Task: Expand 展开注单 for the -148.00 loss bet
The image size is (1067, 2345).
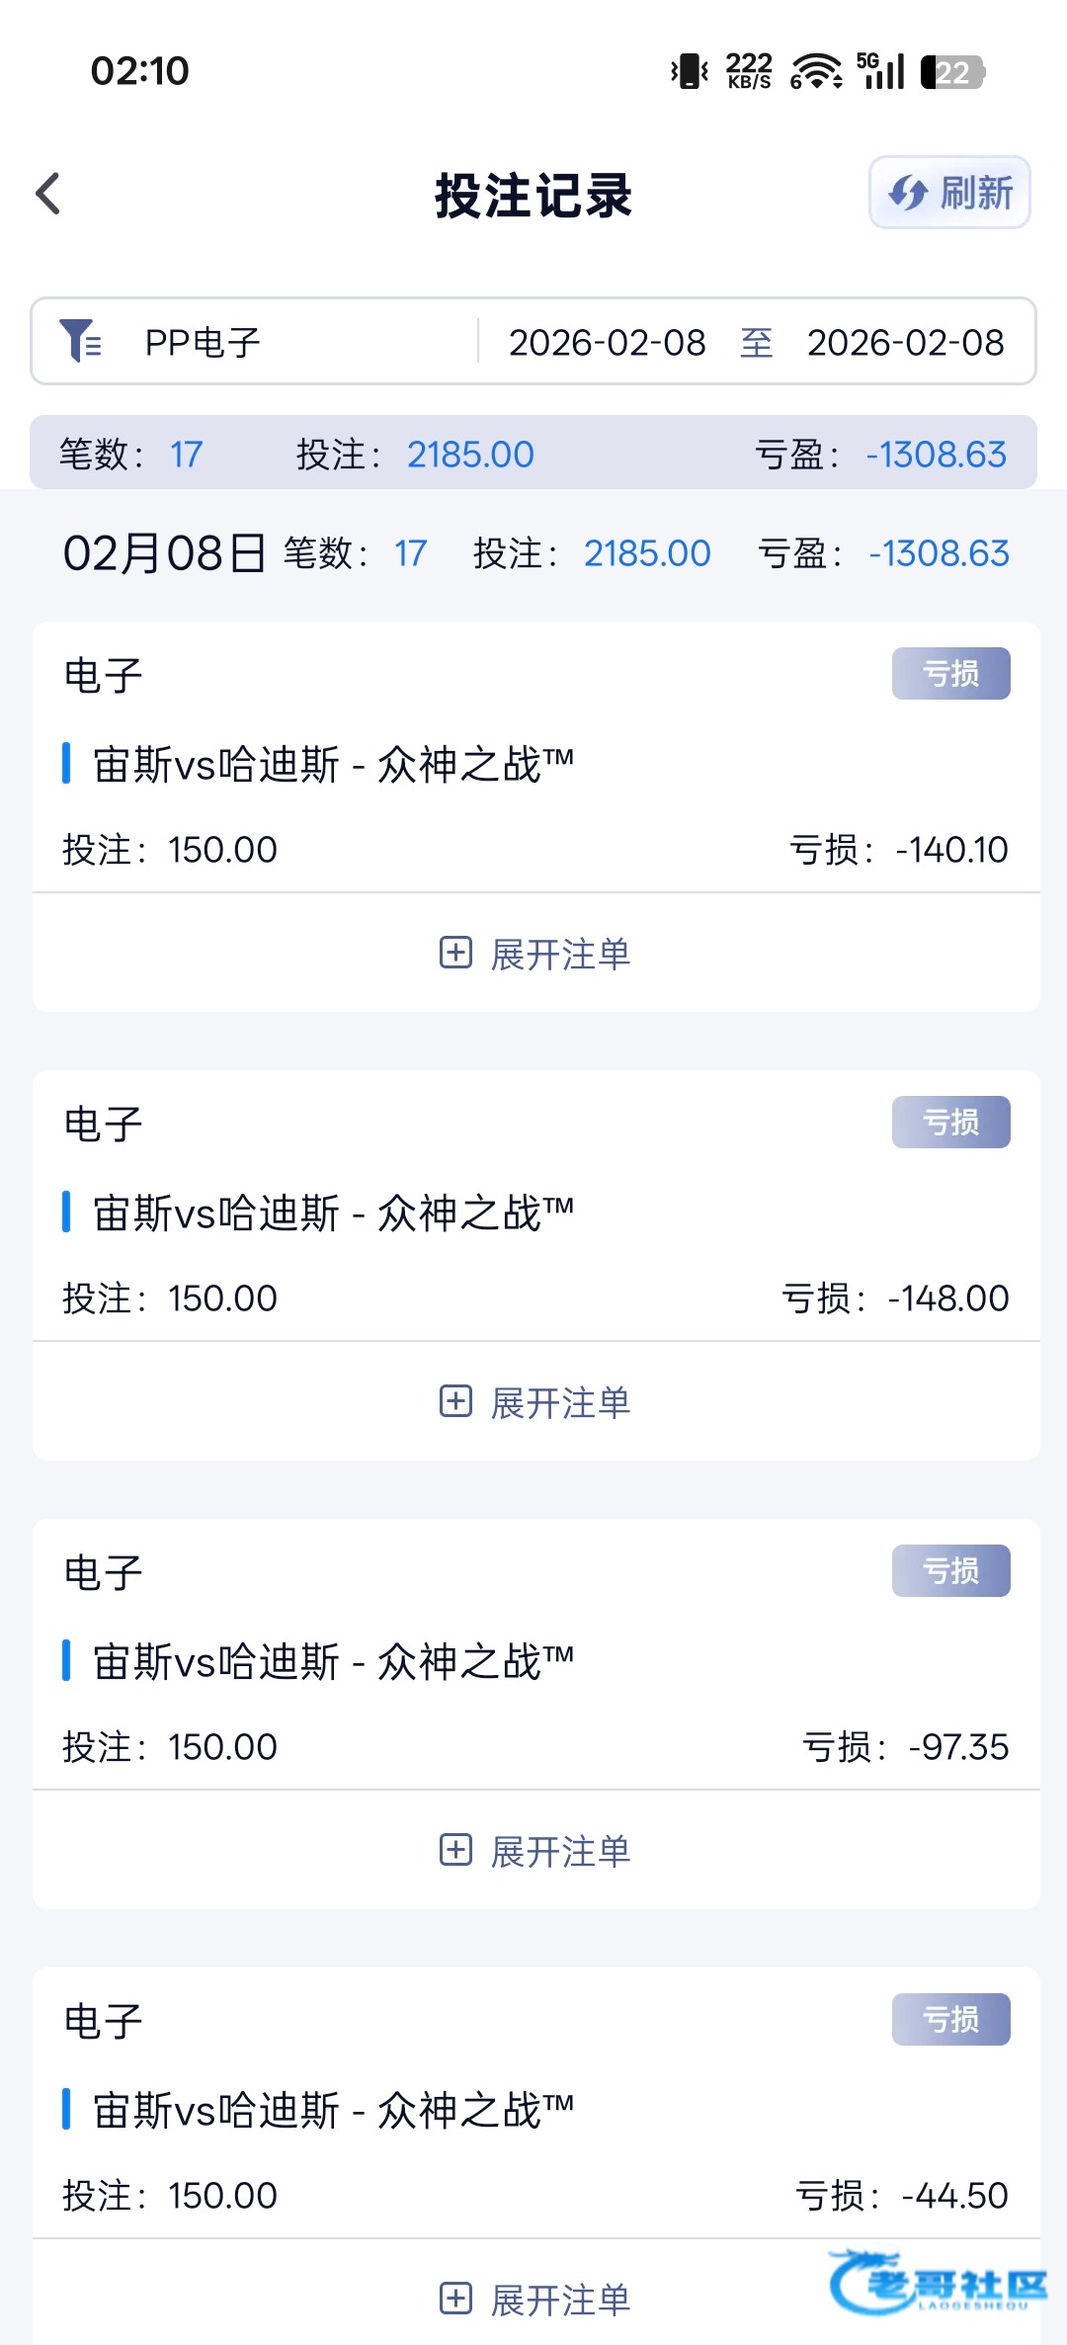Action: 560,1403
